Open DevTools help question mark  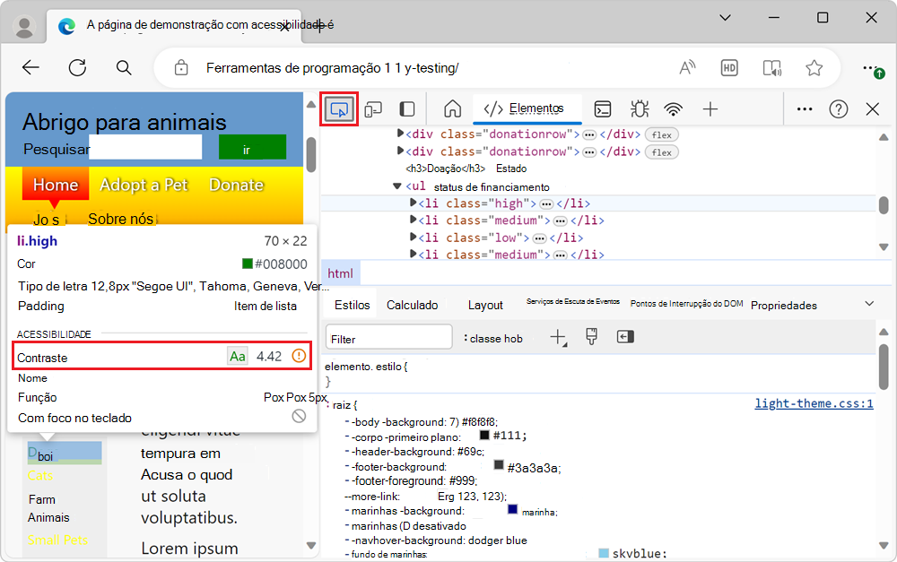point(838,108)
